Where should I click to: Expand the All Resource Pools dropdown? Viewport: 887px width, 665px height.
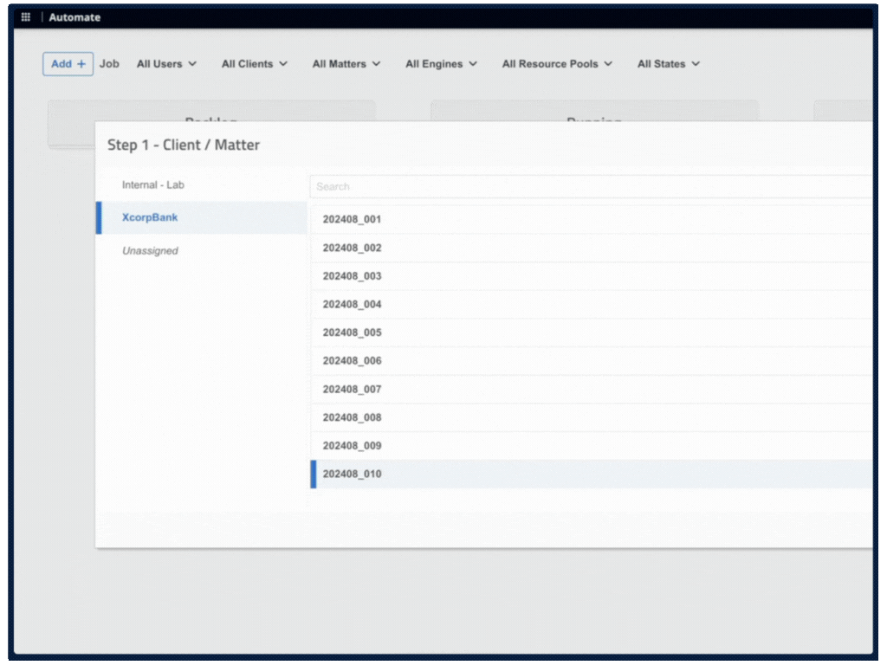pyautogui.click(x=557, y=63)
